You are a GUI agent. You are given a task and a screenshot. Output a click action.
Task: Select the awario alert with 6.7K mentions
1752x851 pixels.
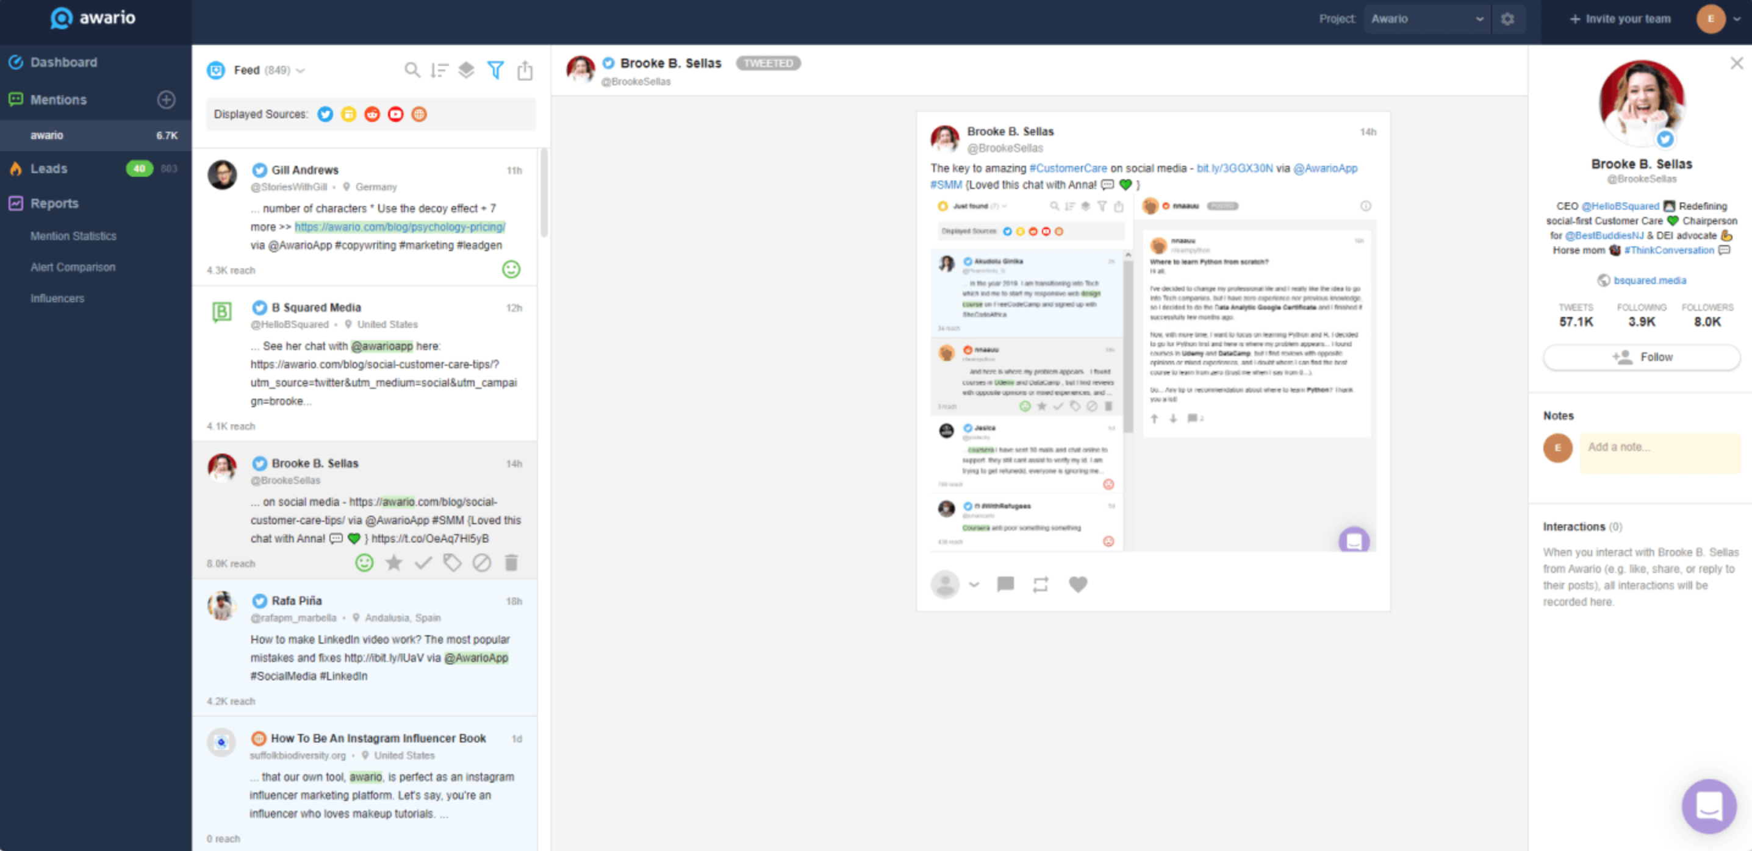tap(95, 135)
